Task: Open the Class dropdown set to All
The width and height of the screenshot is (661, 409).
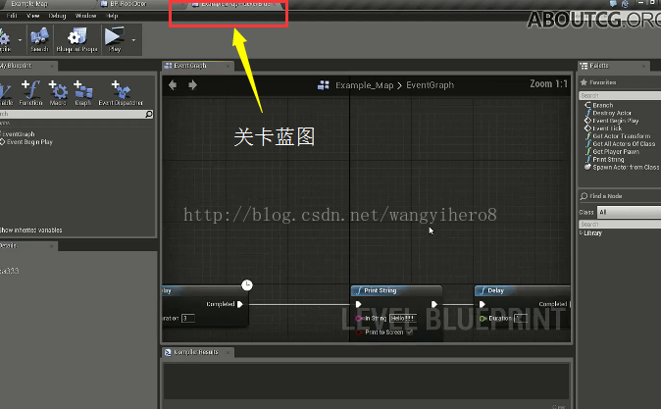Action: [x=630, y=212]
